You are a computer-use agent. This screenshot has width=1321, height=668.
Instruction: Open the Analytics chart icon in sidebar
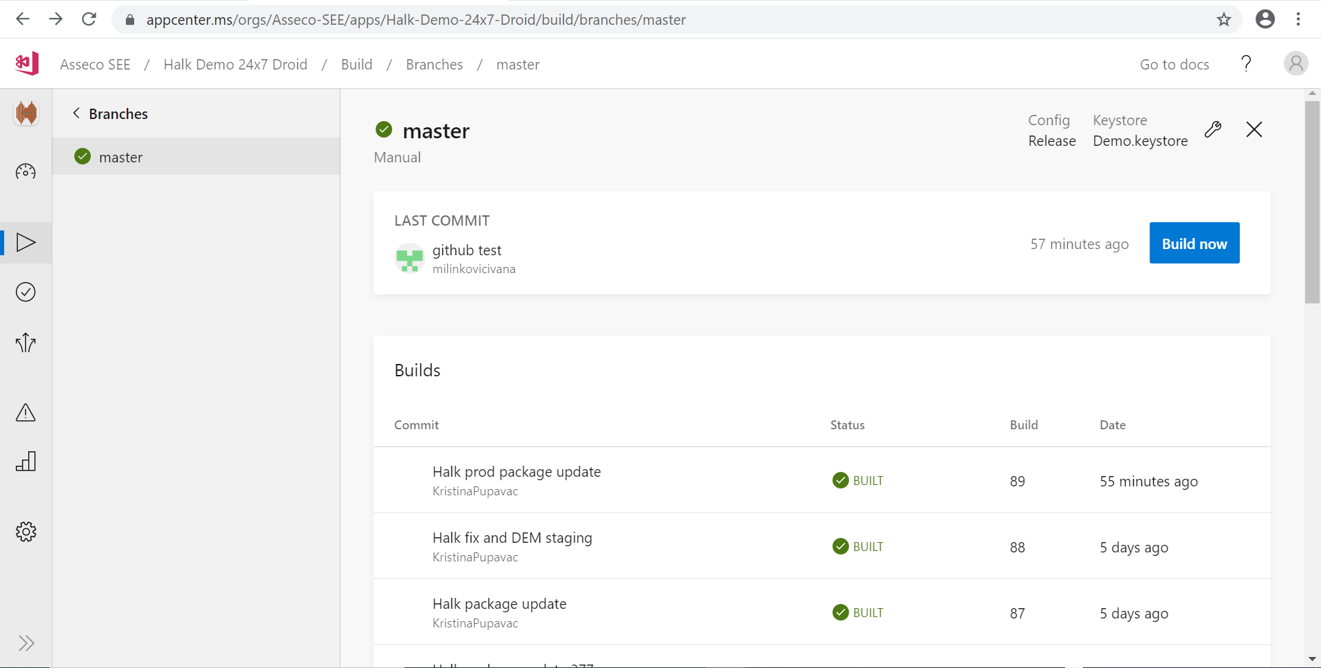(x=25, y=461)
